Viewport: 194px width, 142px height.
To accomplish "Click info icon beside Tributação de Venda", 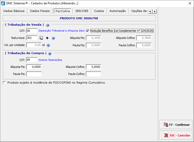I will [x=48, y=25].
